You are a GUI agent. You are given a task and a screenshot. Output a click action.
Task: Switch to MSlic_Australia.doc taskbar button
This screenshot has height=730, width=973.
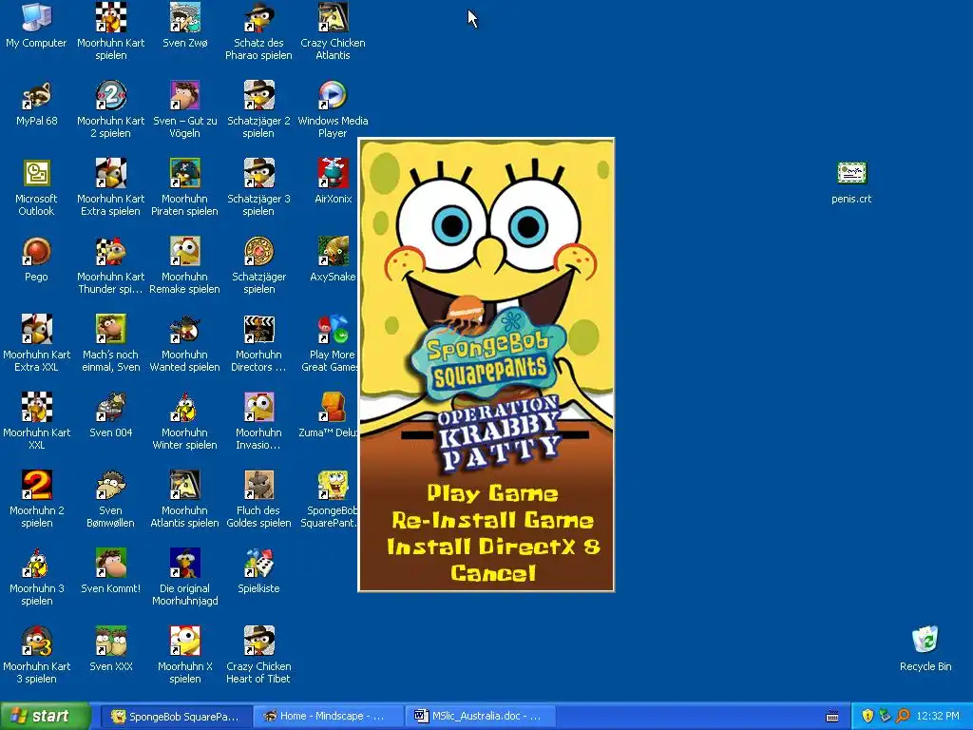[480, 717]
